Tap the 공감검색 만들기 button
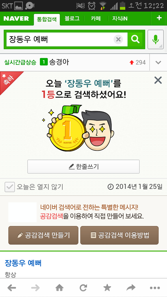Screen dimensions: 167x297 tap(43, 235)
